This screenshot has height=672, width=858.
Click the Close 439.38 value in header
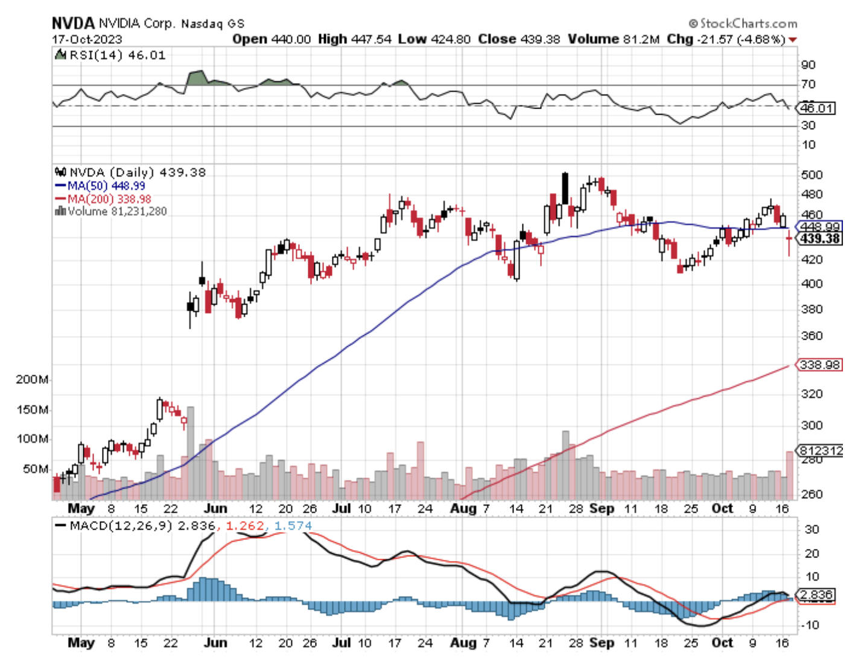519,39
